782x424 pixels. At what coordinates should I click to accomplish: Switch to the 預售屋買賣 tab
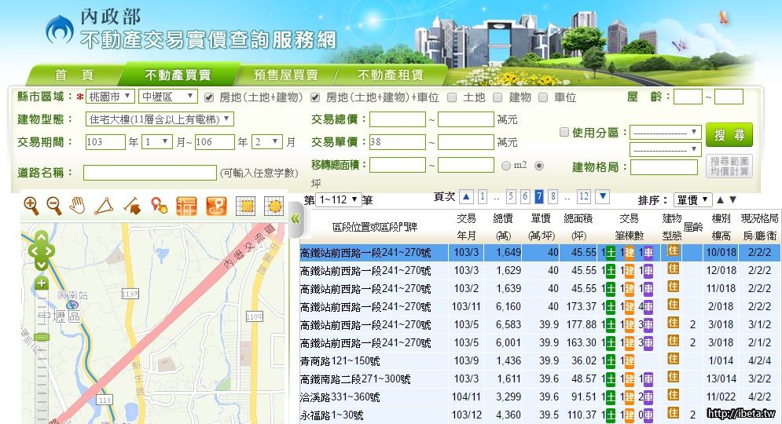pyautogui.click(x=285, y=75)
